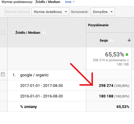Click the large 65,53% summary figure
Viewport: 134px width, 124px height.
tap(115, 54)
